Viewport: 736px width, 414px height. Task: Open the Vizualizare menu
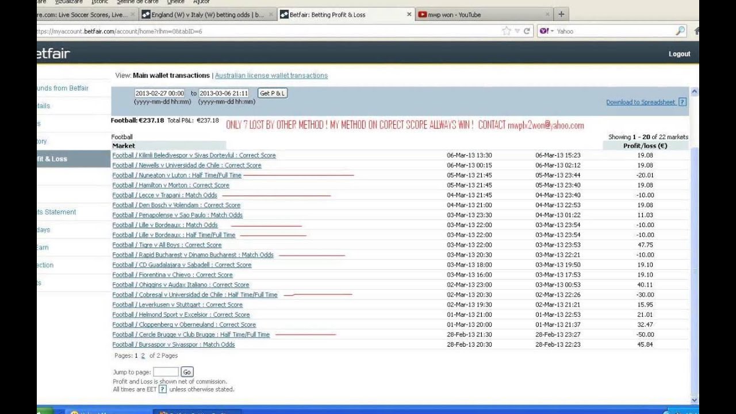tap(69, 2)
